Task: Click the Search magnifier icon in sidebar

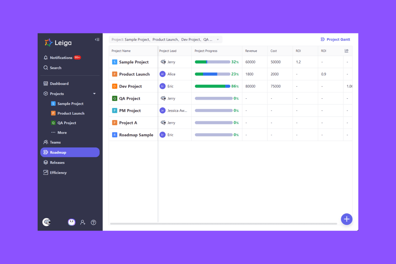Action: [x=46, y=68]
